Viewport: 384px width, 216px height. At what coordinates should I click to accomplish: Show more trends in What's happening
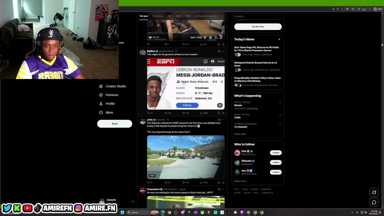point(240,134)
